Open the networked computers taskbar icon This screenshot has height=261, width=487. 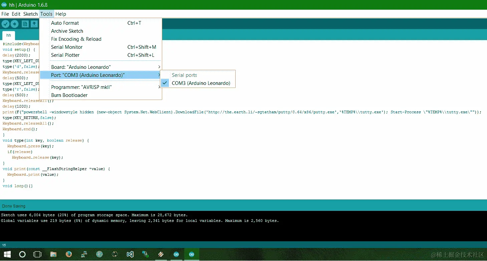84,254
